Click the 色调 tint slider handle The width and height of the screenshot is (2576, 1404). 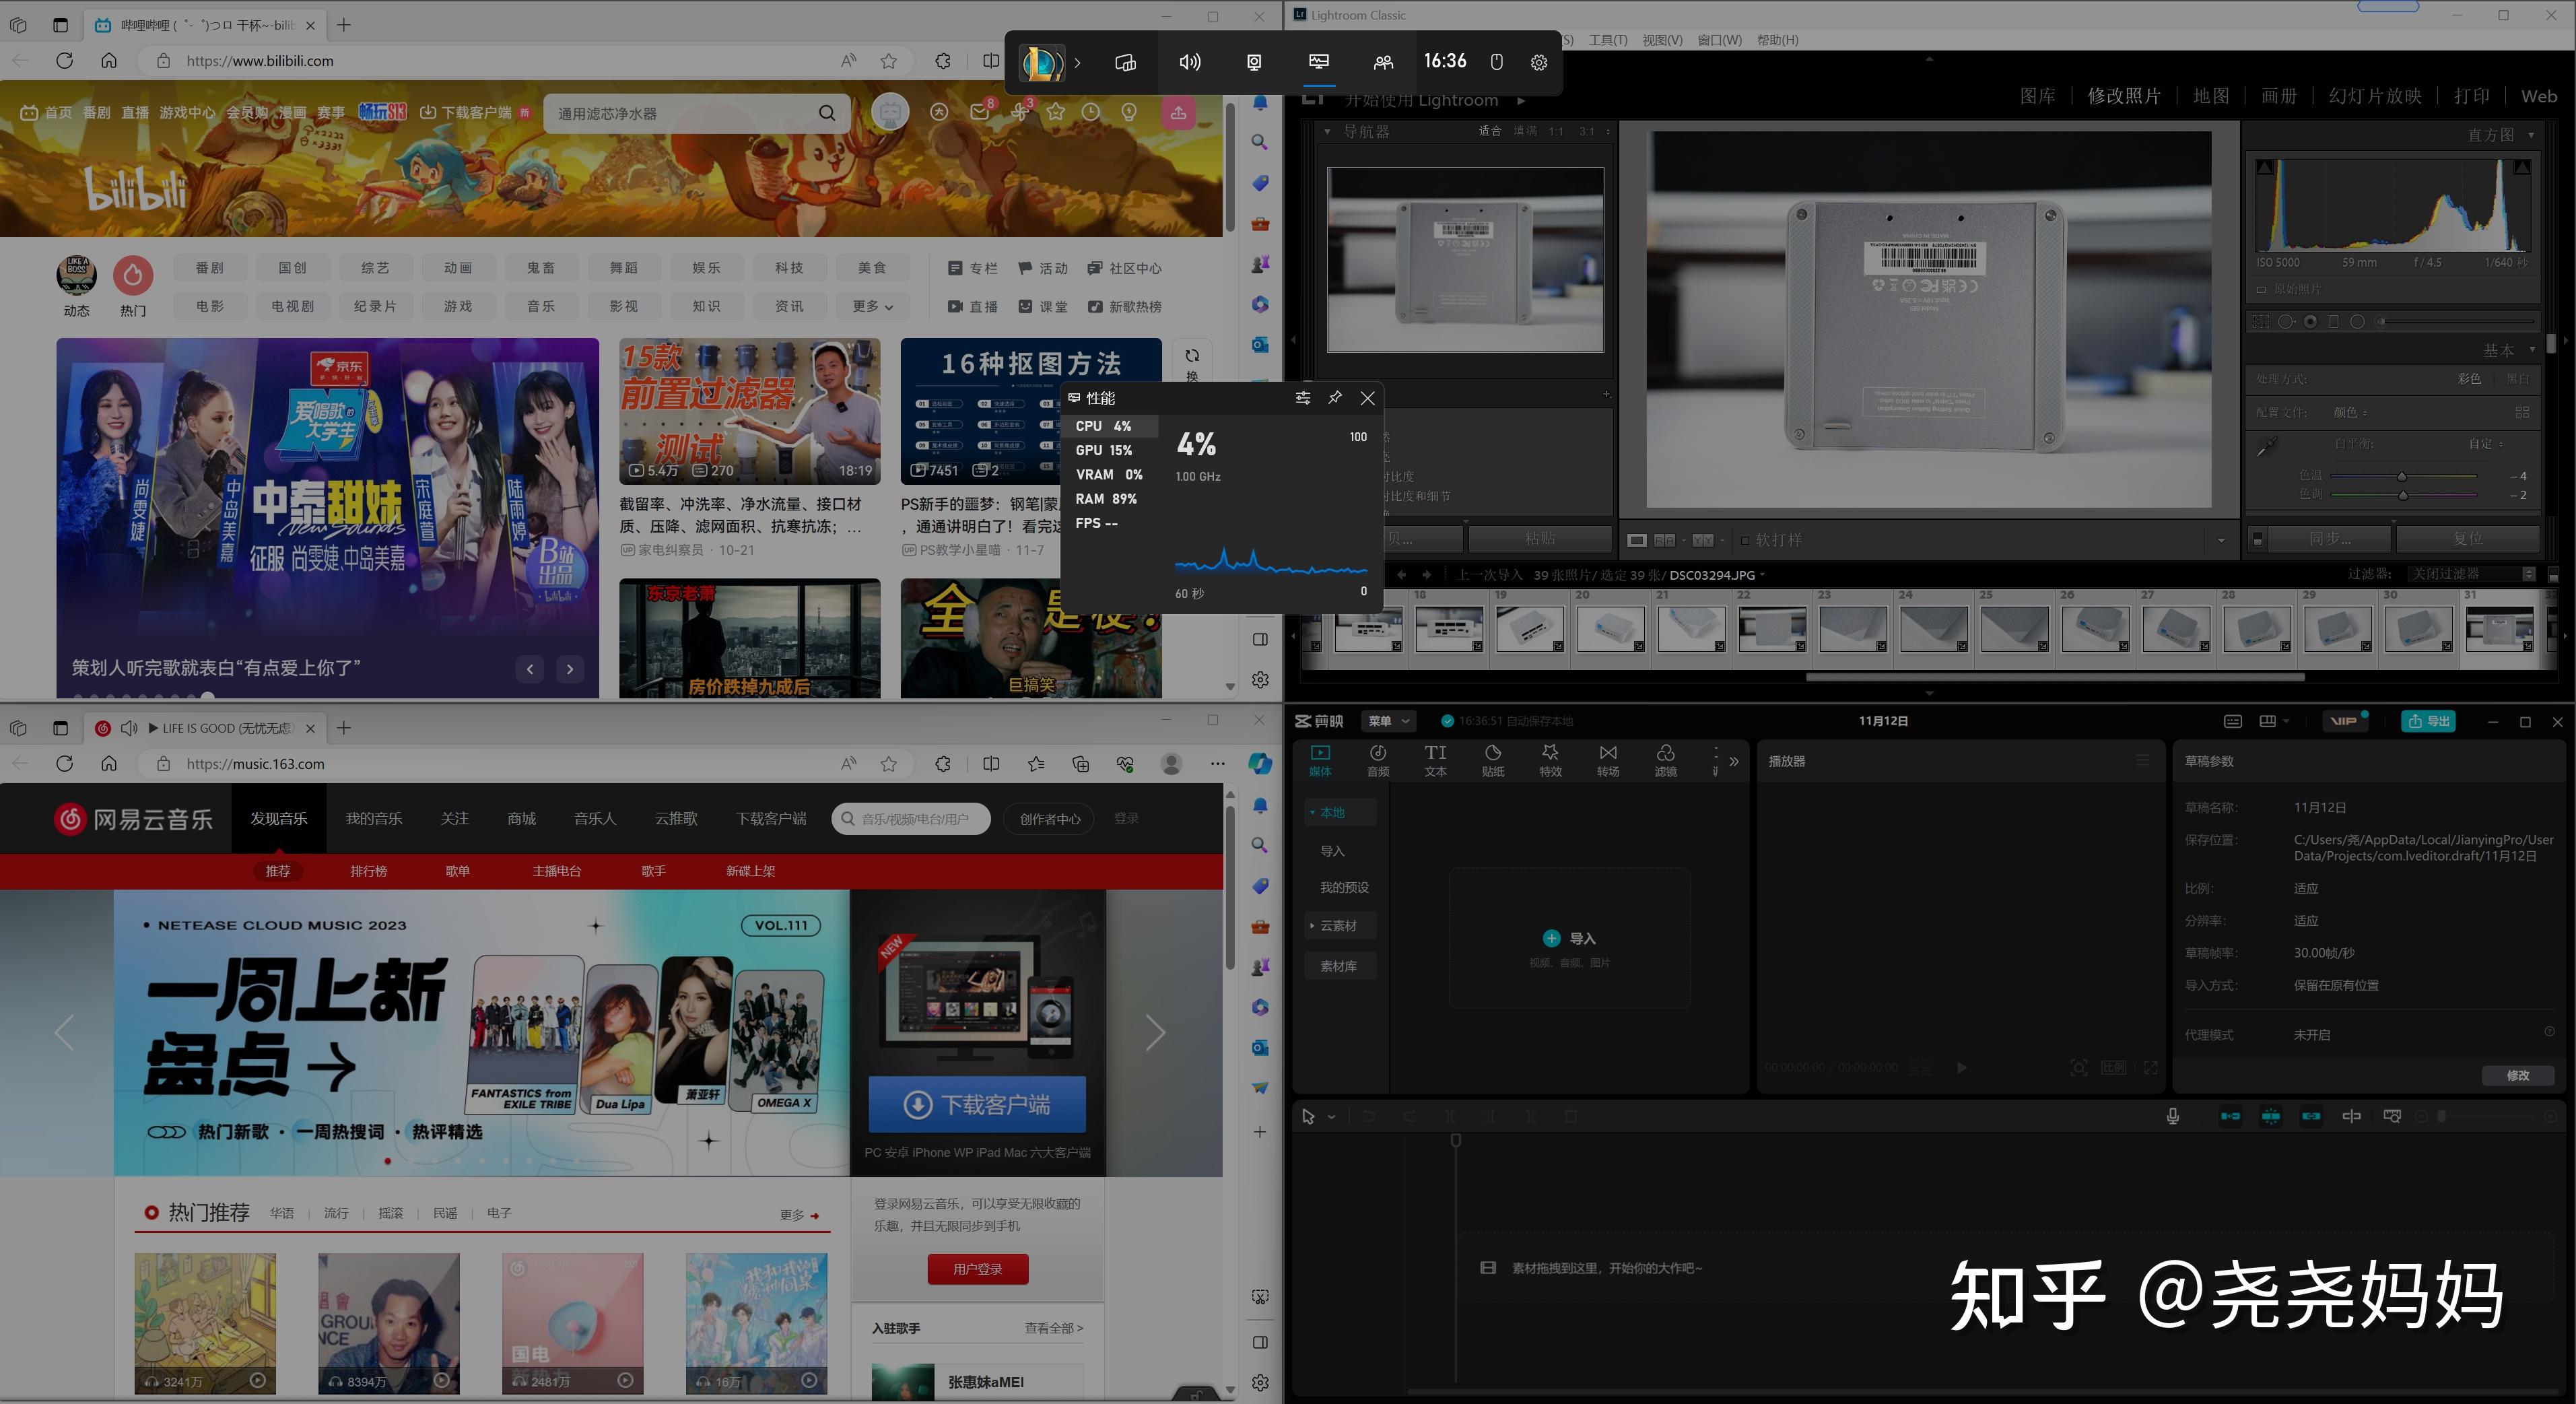2403,496
